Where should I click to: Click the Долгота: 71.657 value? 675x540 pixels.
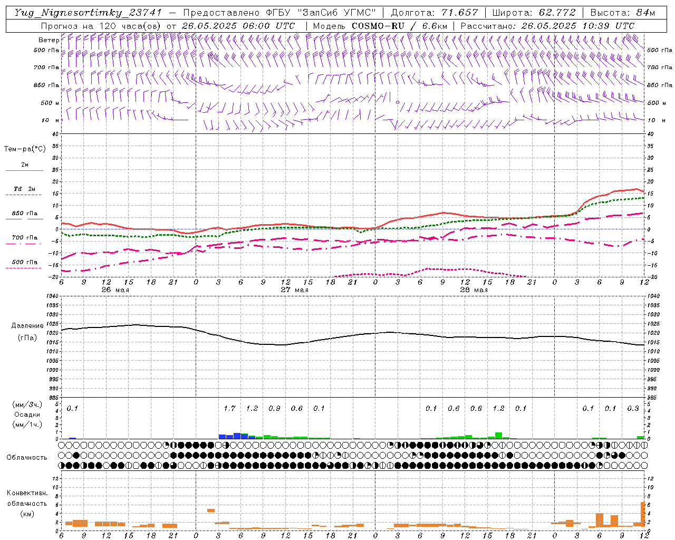coord(435,13)
